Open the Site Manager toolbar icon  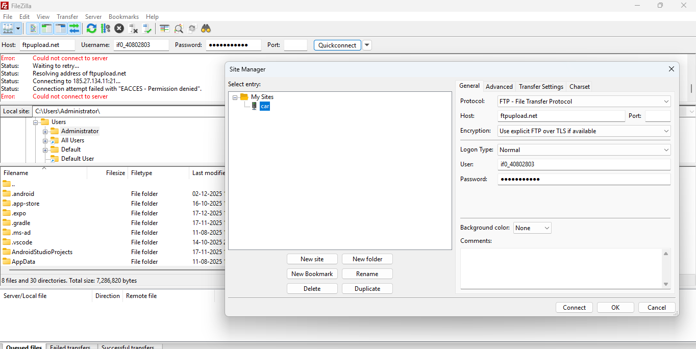pyautogui.click(x=8, y=29)
